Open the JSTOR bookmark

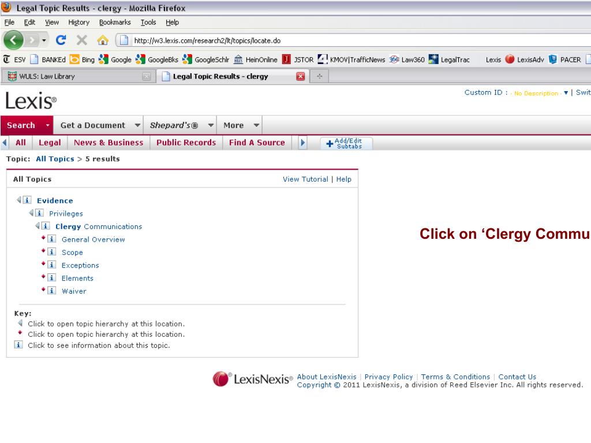(298, 59)
